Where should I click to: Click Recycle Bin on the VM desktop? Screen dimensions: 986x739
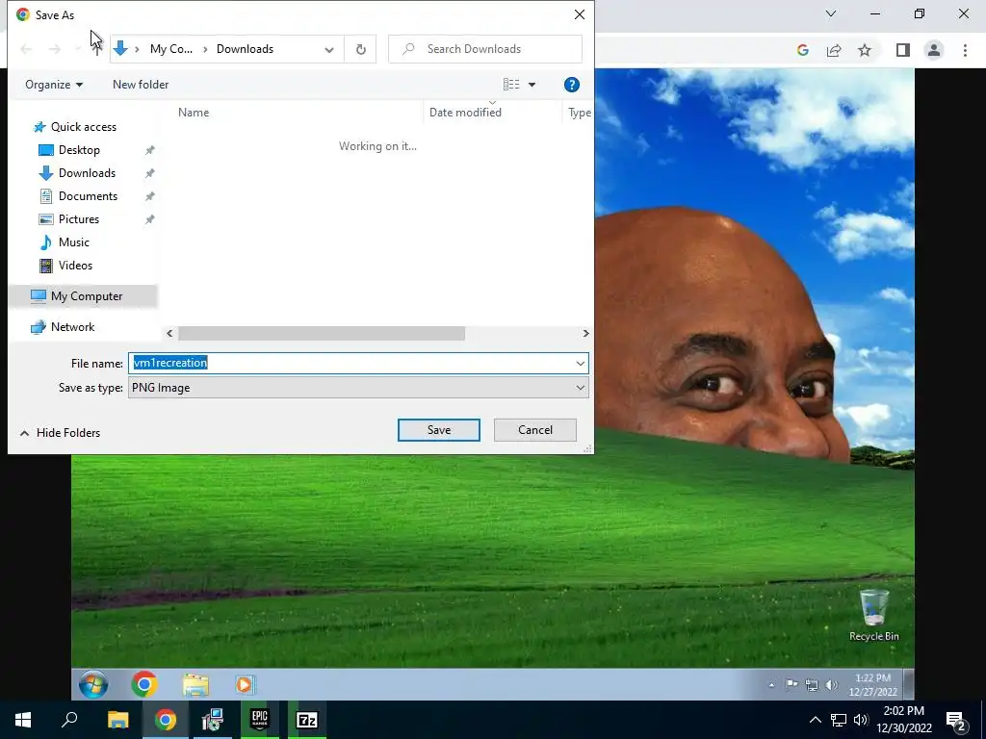tap(874, 615)
